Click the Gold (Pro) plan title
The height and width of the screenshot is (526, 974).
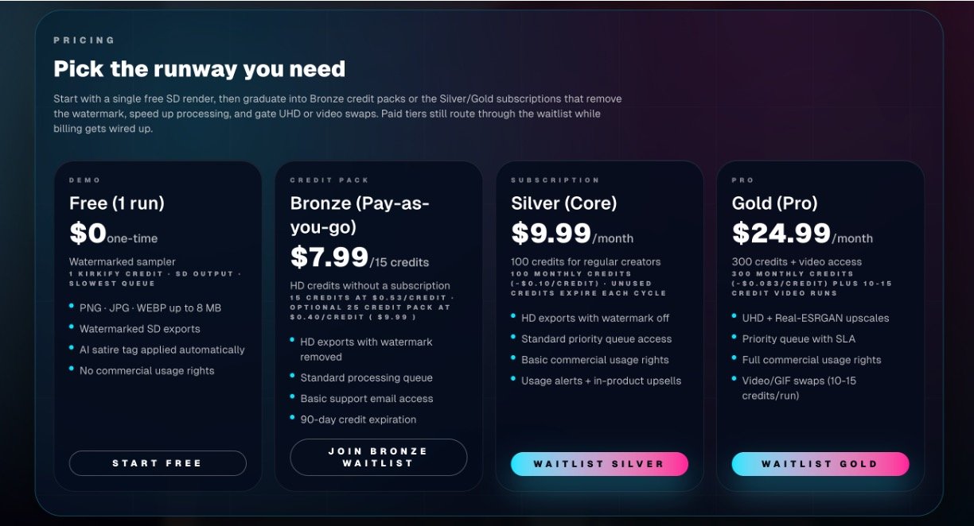pyautogui.click(x=774, y=203)
